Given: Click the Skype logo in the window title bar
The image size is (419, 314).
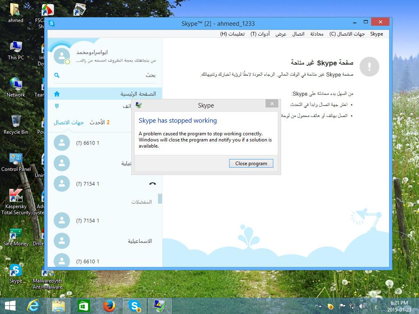Looking at the screenshot, I should (x=52, y=23).
